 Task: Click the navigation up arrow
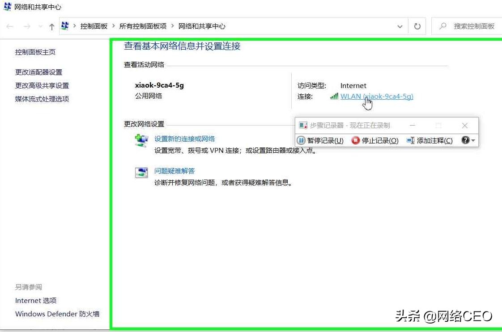[52, 26]
